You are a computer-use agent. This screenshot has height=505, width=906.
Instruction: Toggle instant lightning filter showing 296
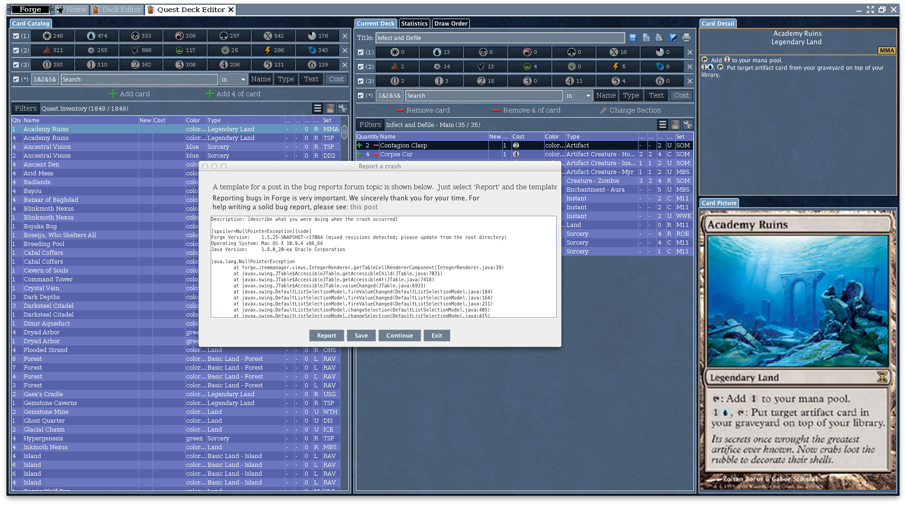pos(273,50)
